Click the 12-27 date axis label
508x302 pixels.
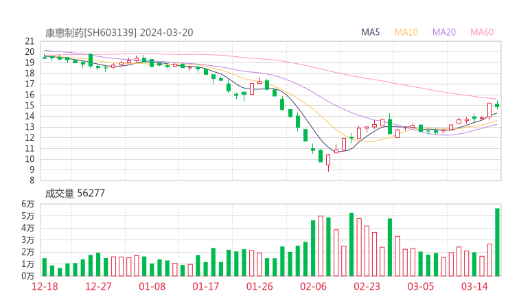98,286
